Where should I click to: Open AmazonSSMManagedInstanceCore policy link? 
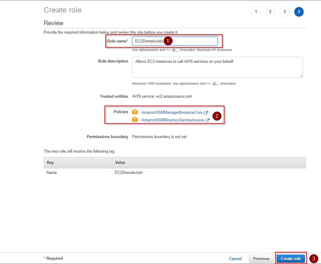pyautogui.click(x=172, y=112)
